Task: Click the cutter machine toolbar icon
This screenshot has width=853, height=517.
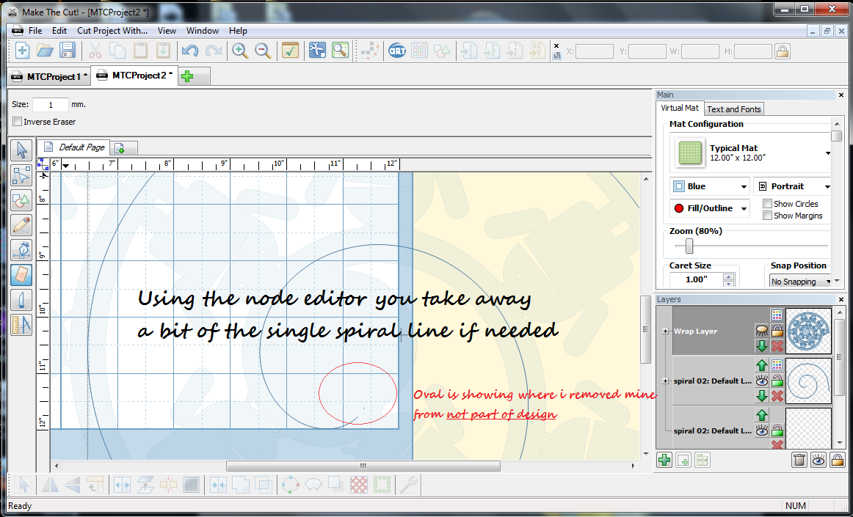Action: point(316,51)
